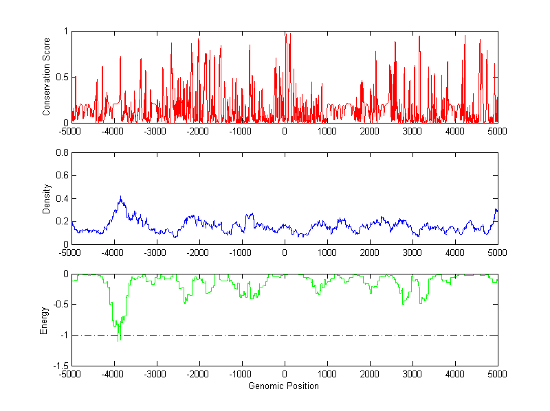550x411 pixels.
Task: Click the blue density rise at position 5000
Action: [x=496, y=210]
